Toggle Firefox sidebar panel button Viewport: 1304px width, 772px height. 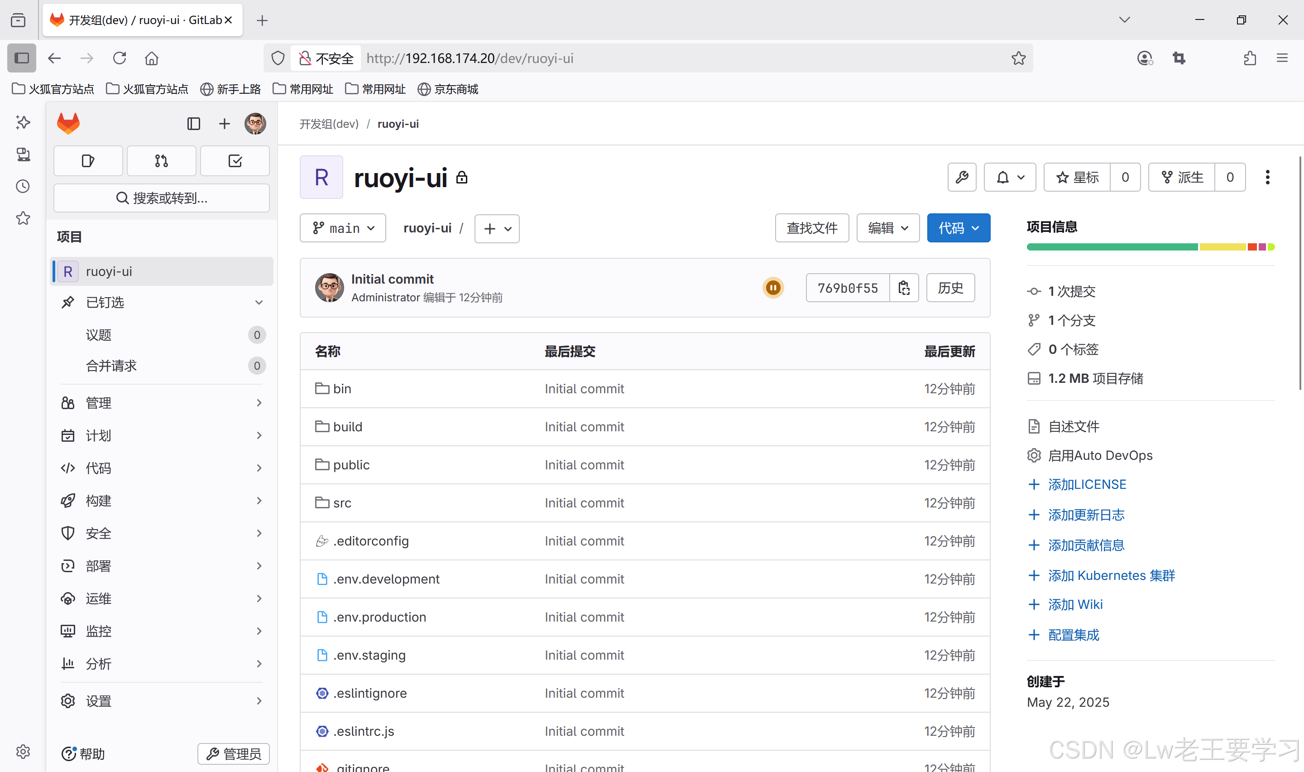point(21,58)
